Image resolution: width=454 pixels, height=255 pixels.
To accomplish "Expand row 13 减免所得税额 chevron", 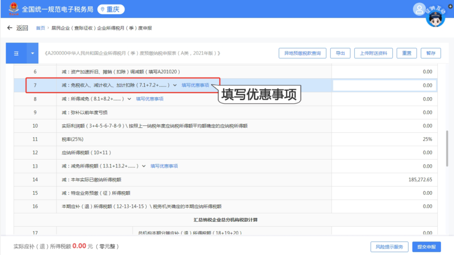I will point(144,166).
